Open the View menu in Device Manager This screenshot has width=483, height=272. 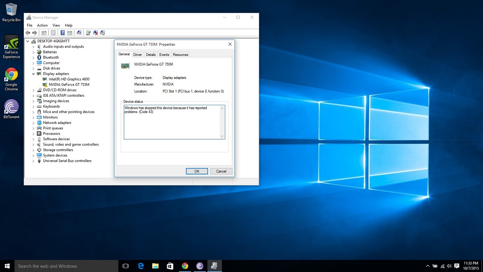click(56, 25)
